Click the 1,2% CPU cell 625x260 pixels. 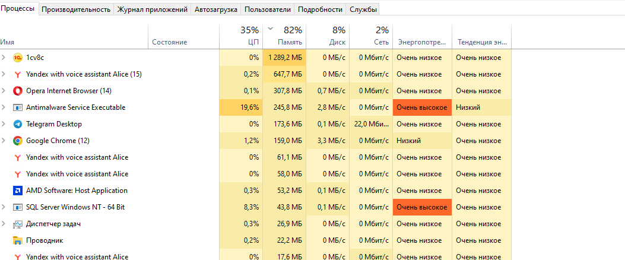241,141
